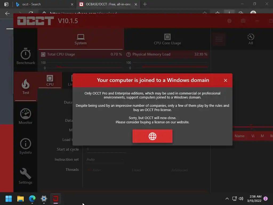Click the OCCT taskbar icon

pos(55,199)
